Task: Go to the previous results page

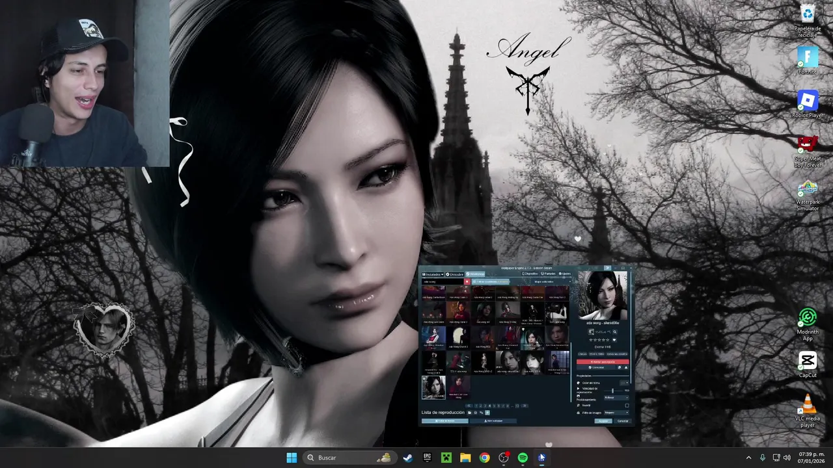Action: click(x=469, y=406)
